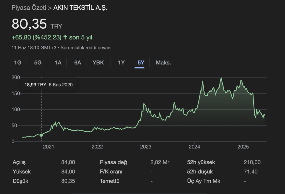Switch chart to 1Y range
This screenshot has height=194, width=285.
(x=121, y=62)
